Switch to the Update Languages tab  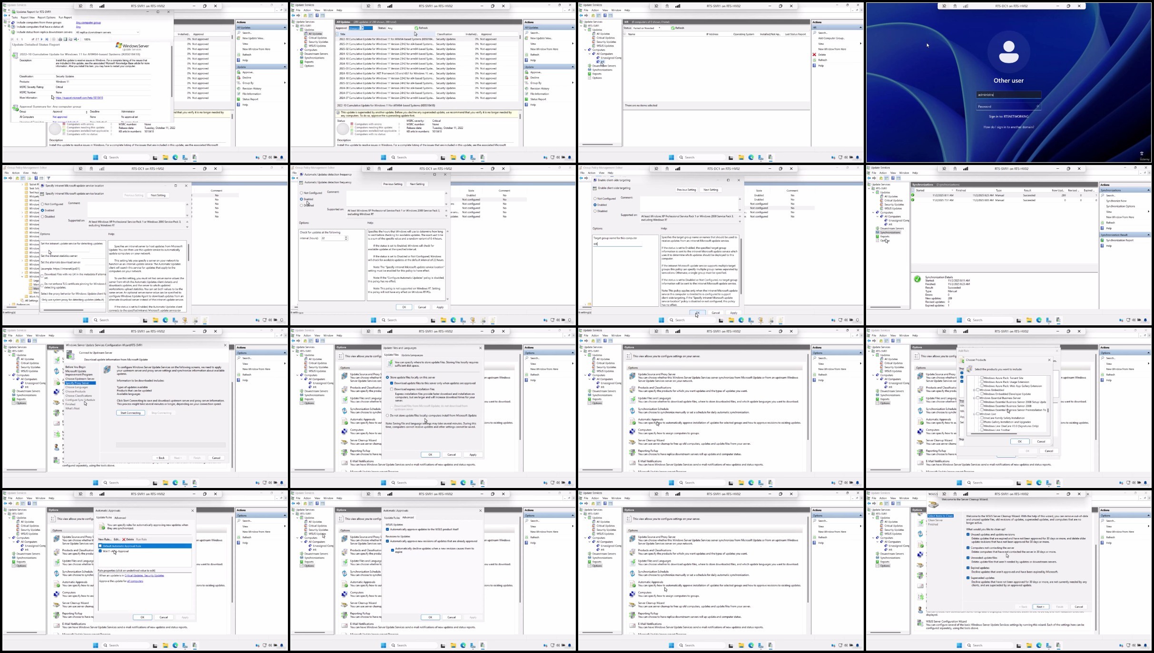click(412, 355)
